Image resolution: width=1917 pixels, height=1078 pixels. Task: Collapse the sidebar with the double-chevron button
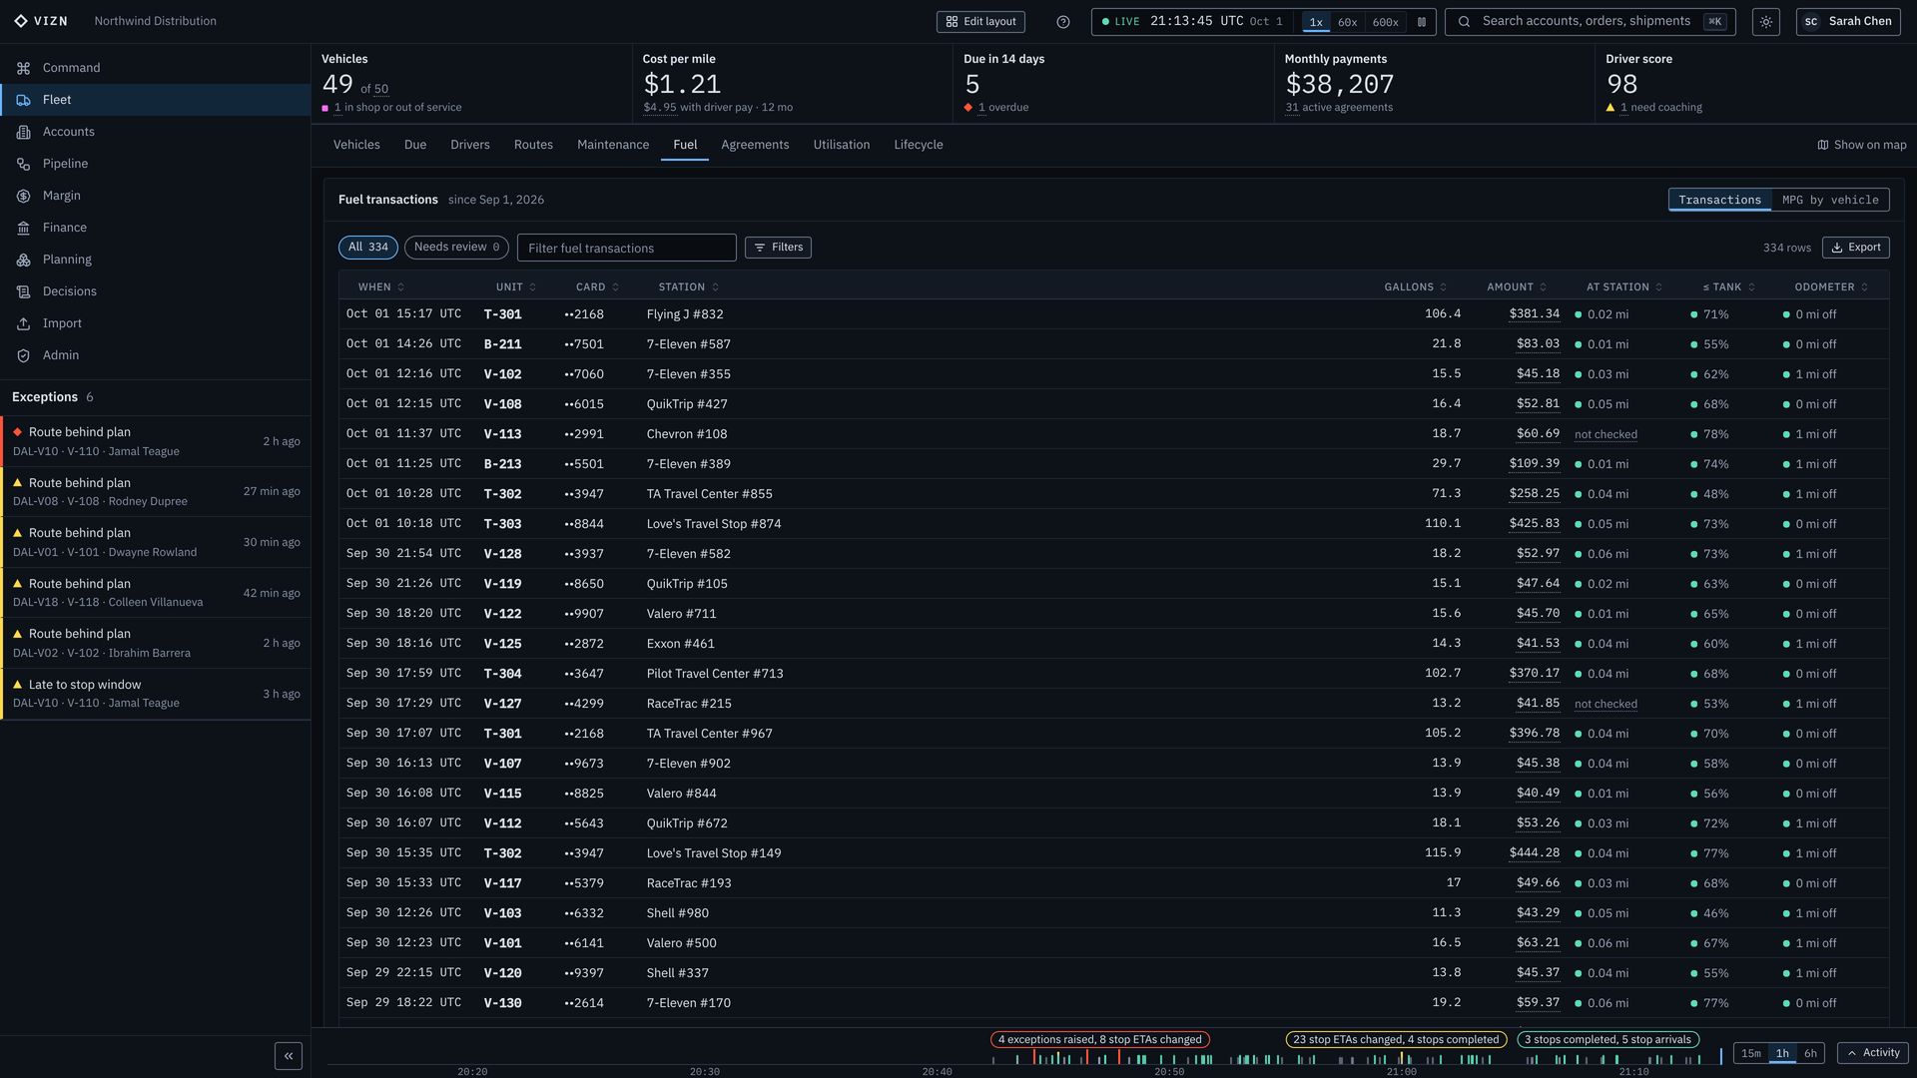point(289,1056)
